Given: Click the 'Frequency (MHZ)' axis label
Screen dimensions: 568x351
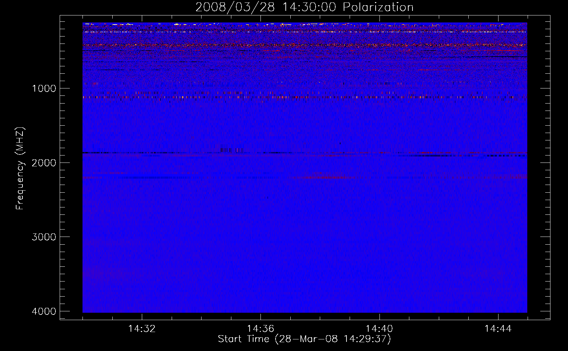Looking at the screenshot, I should click(x=20, y=168).
